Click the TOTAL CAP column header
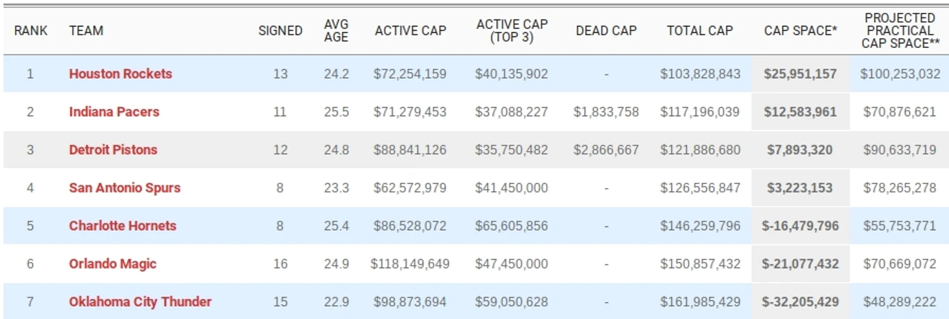Image resolution: width=949 pixels, height=319 pixels. pos(699,30)
